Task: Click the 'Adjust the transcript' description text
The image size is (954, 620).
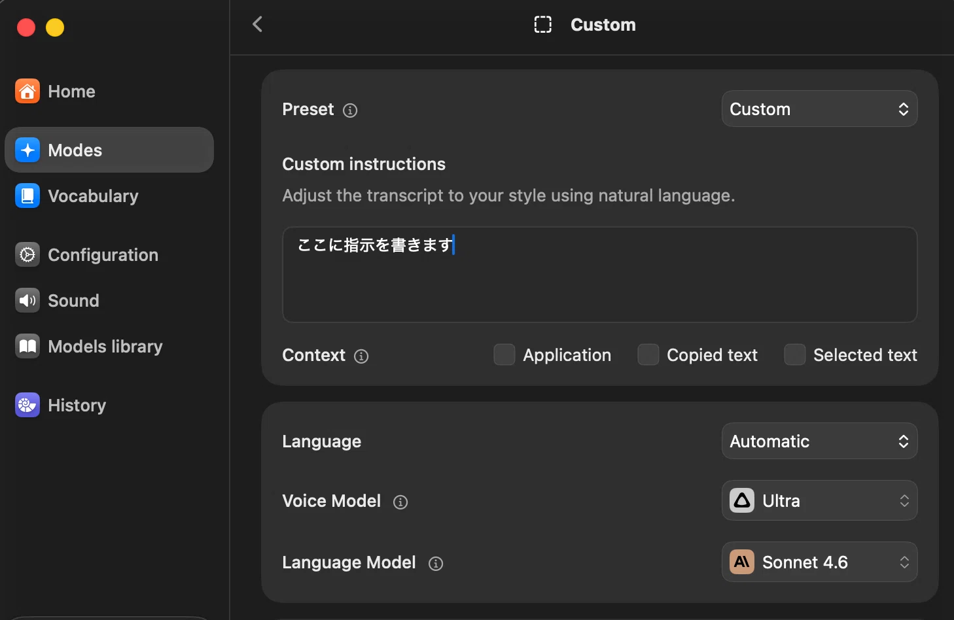Action: coord(508,196)
